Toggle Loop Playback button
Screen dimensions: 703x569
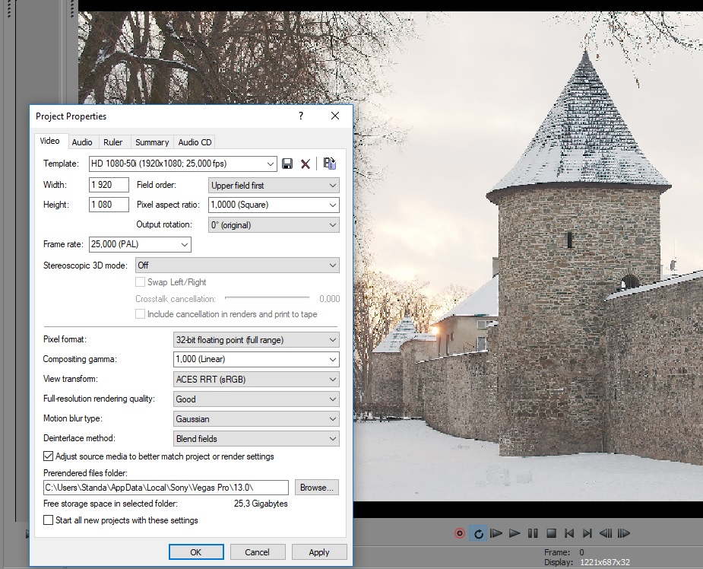478,534
